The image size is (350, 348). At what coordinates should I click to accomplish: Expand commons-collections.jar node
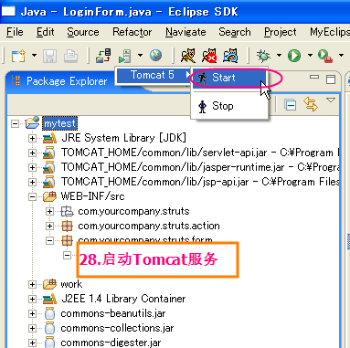point(32,328)
